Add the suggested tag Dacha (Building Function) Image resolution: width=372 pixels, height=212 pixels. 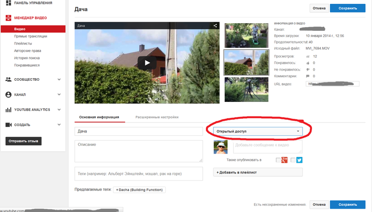coord(139,190)
